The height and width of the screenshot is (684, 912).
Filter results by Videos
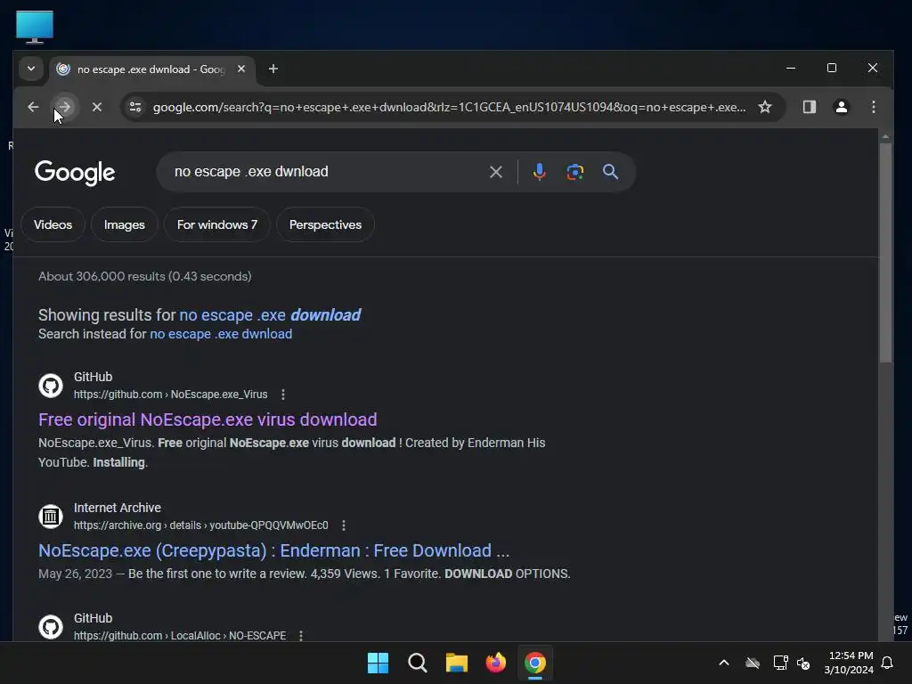53,224
